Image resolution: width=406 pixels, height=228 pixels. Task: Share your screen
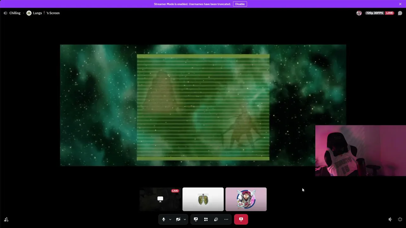tap(196, 219)
